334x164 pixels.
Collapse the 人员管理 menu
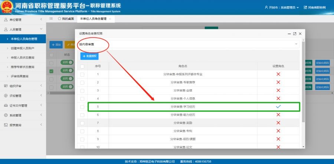click(x=41, y=29)
